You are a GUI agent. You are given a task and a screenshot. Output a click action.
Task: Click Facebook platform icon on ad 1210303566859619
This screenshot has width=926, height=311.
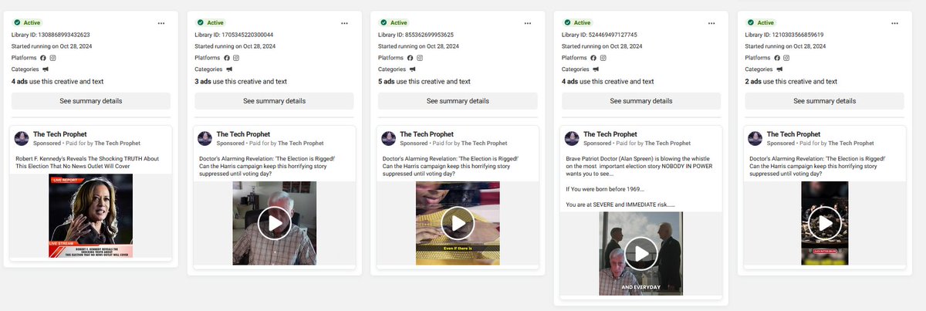(778, 58)
